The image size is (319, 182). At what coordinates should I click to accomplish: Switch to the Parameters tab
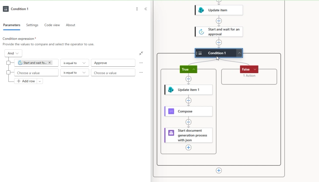pos(12,25)
